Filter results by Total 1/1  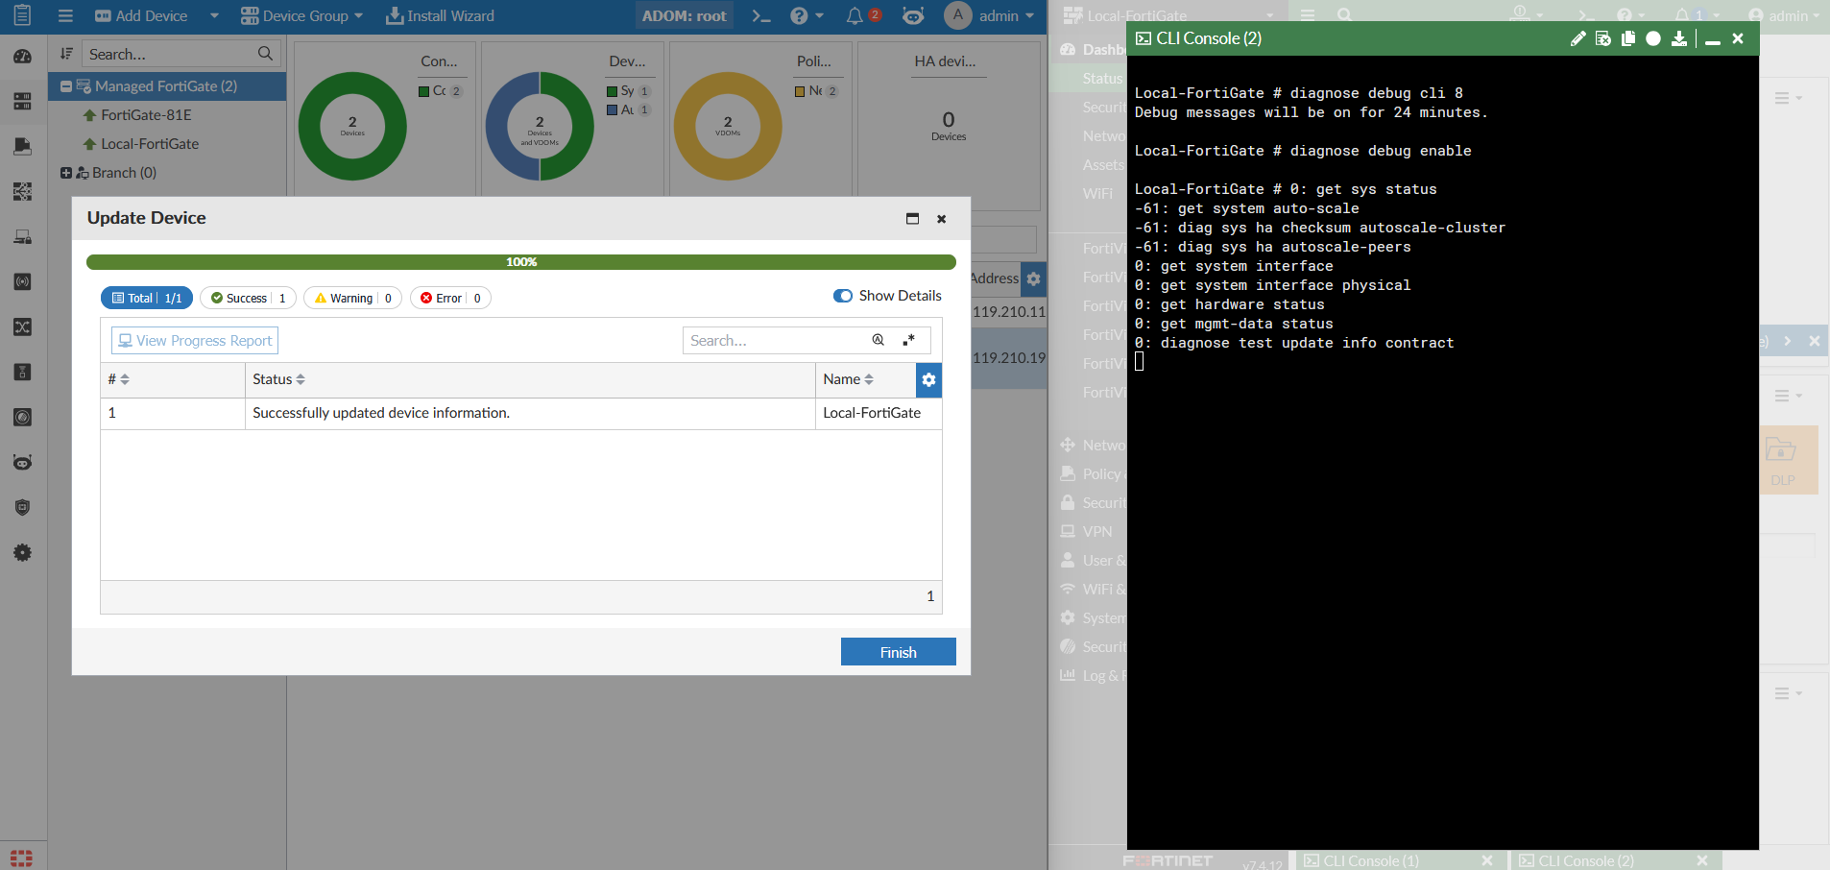coord(147,298)
